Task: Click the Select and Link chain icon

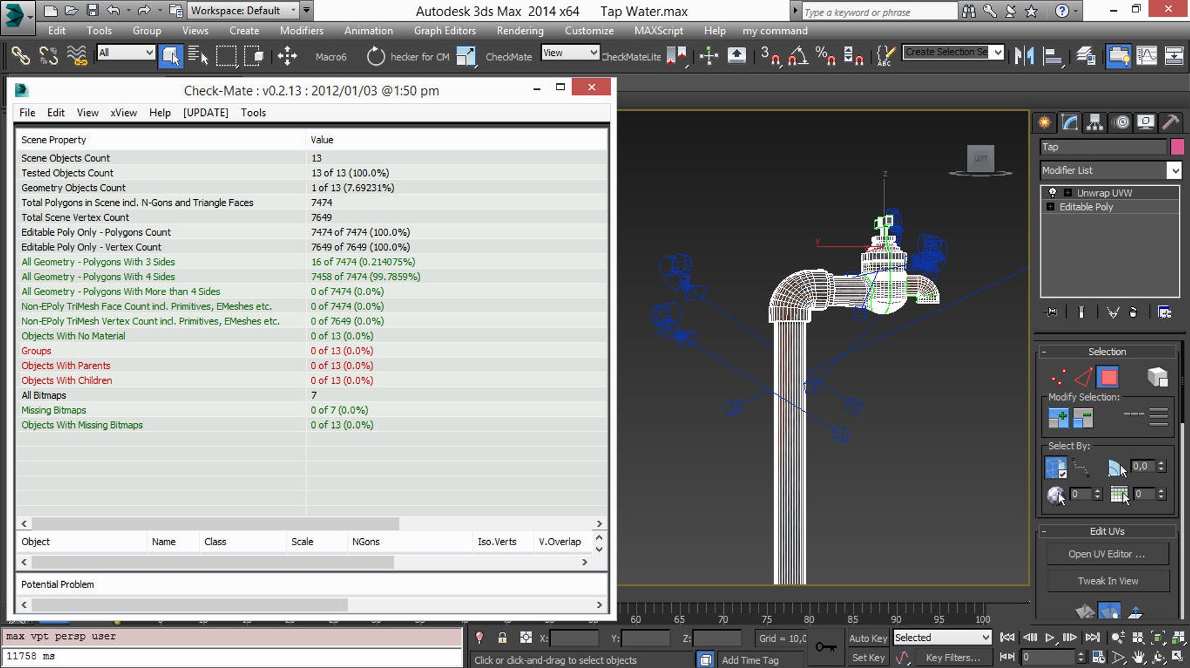Action: (20, 56)
